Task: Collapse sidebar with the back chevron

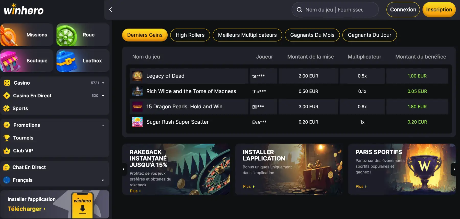Action: [111, 10]
